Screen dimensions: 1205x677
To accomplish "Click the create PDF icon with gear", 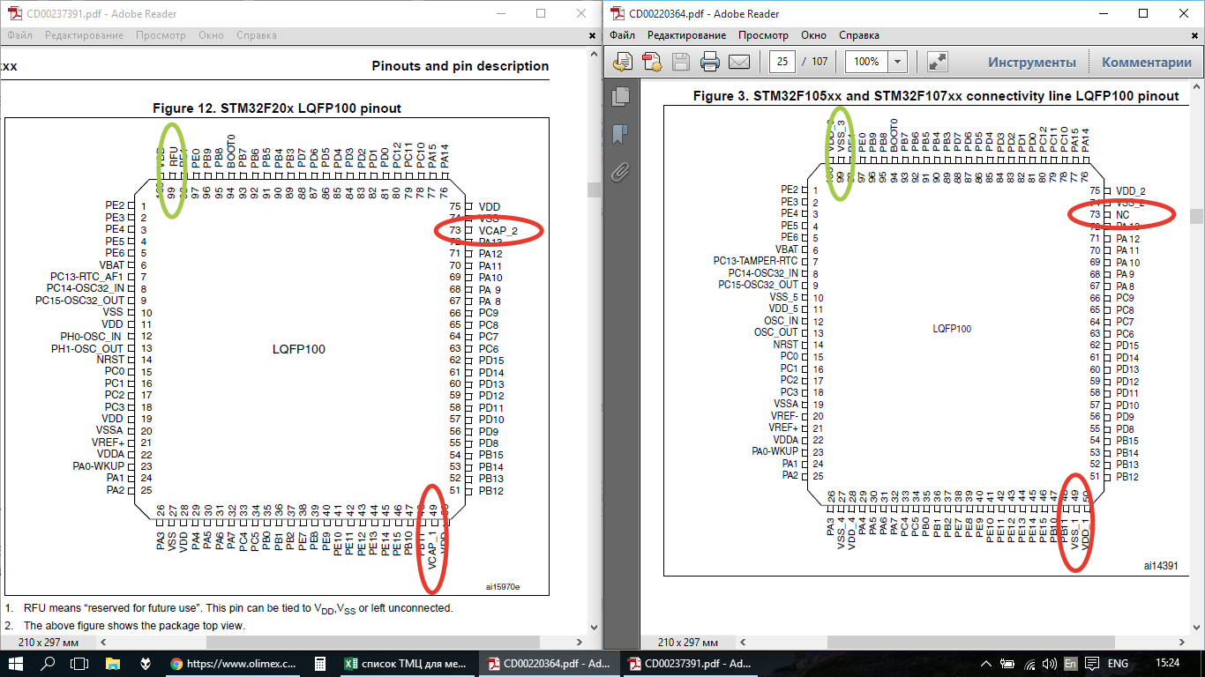I will click(652, 62).
